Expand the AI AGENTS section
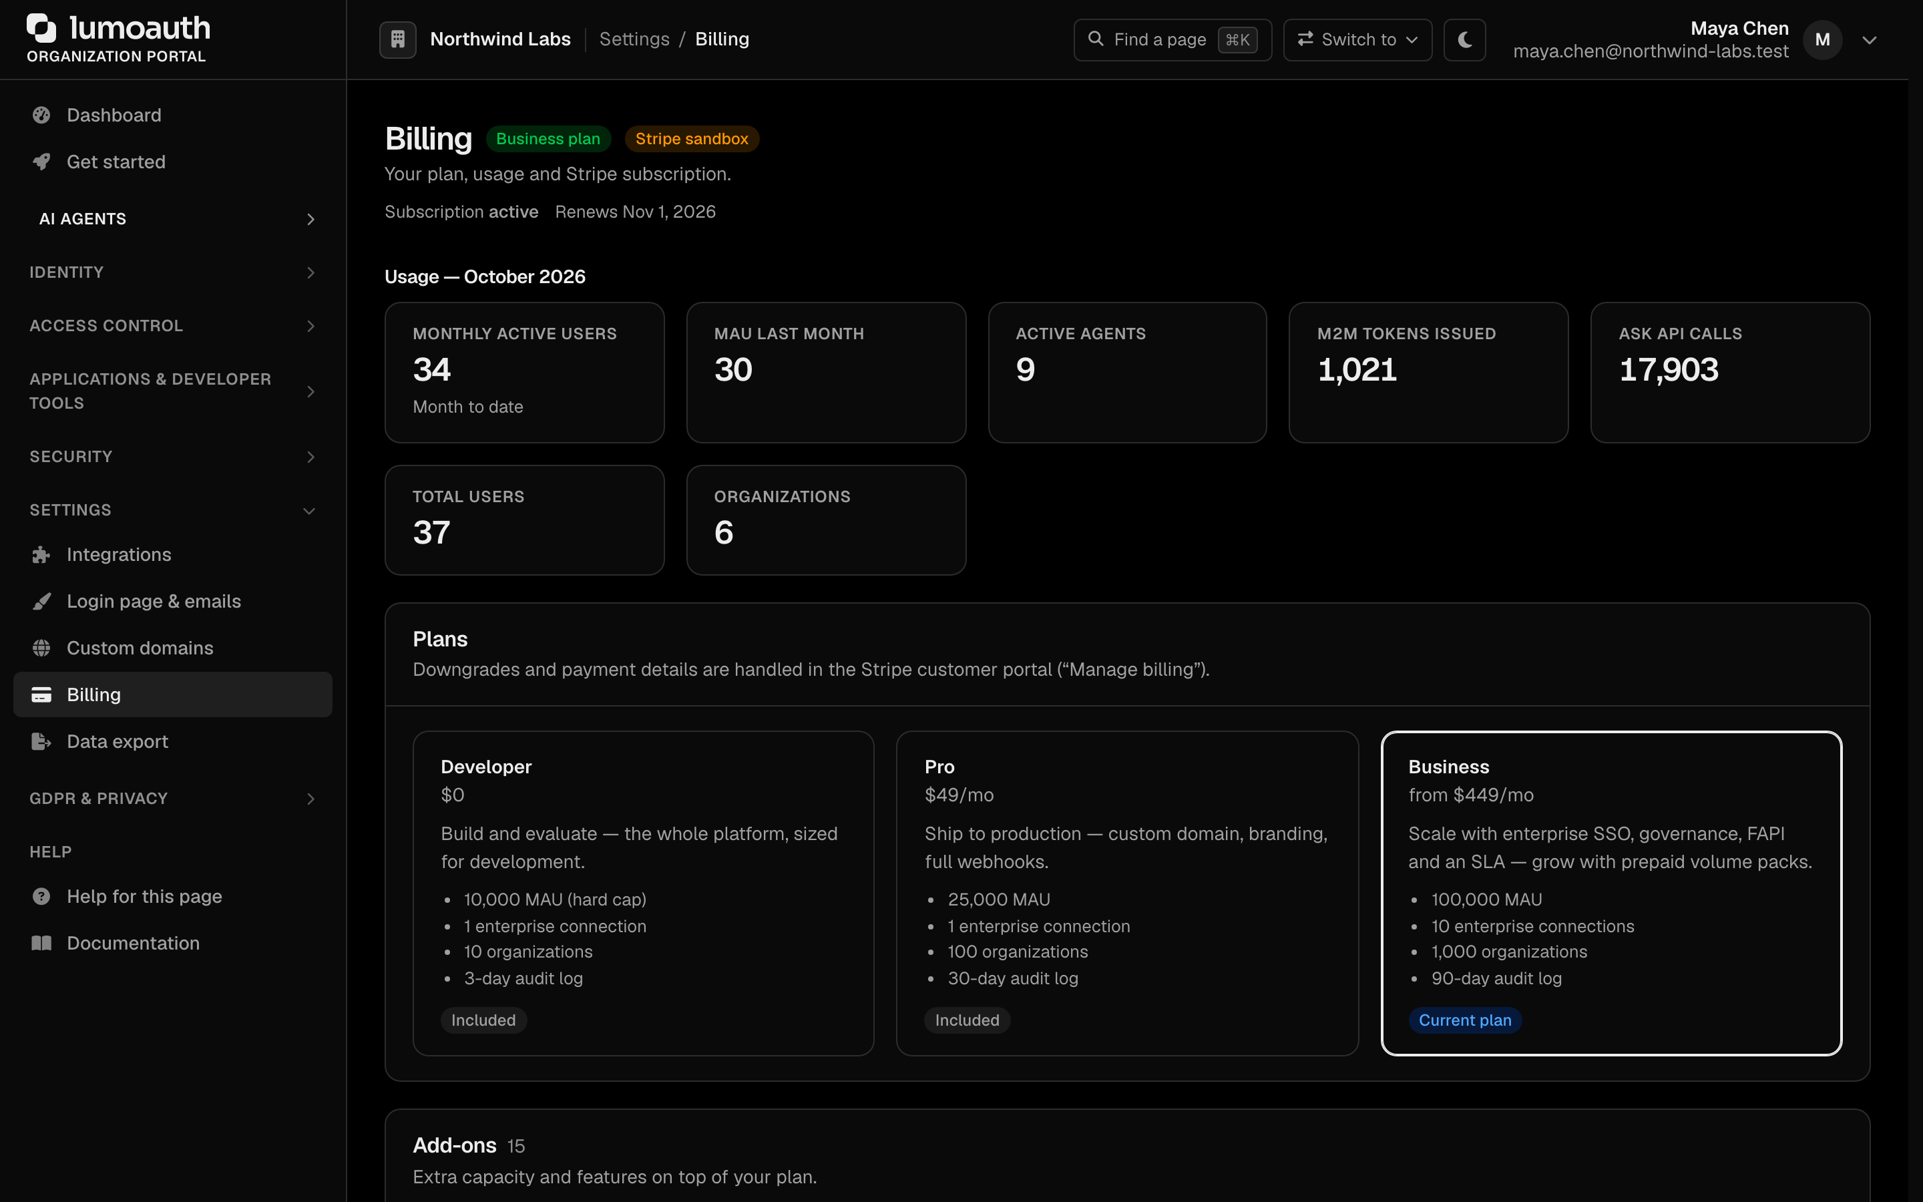This screenshot has width=1923, height=1202. pos(173,218)
